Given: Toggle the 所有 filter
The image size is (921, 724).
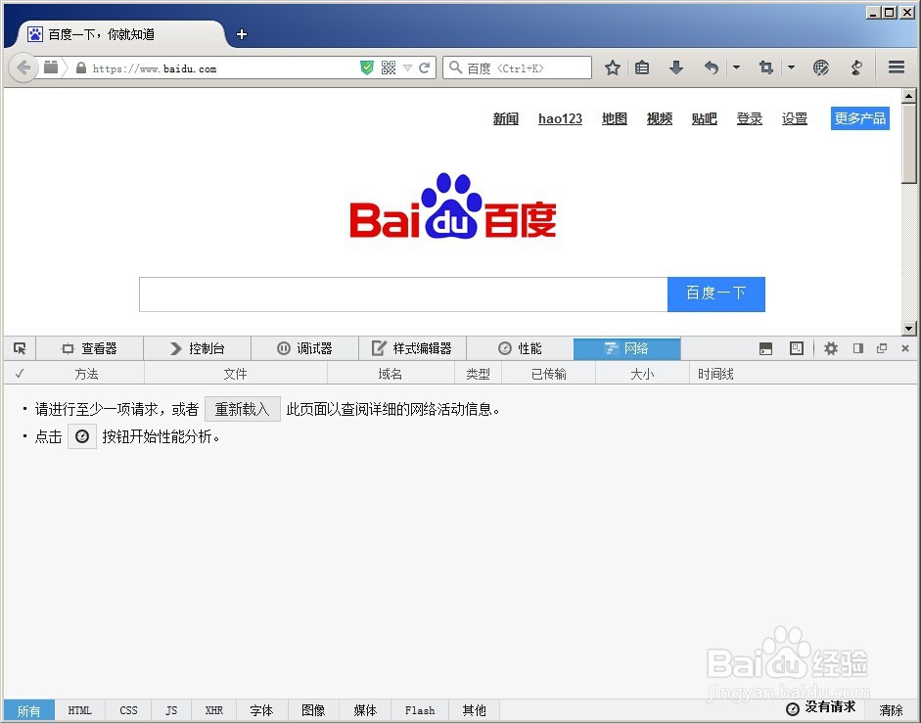Looking at the screenshot, I should point(28,711).
